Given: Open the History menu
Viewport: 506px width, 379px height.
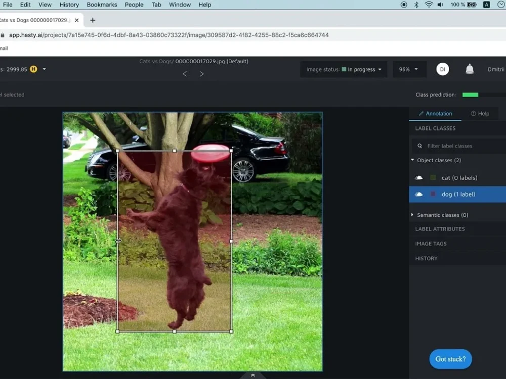Looking at the screenshot, I should click(69, 5).
